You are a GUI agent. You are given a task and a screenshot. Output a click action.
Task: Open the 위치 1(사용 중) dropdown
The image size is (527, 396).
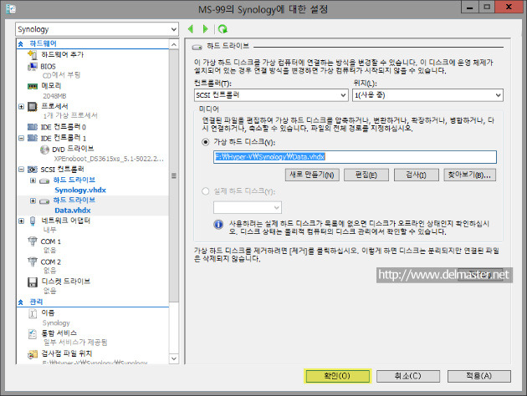pyautogui.click(x=427, y=95)
